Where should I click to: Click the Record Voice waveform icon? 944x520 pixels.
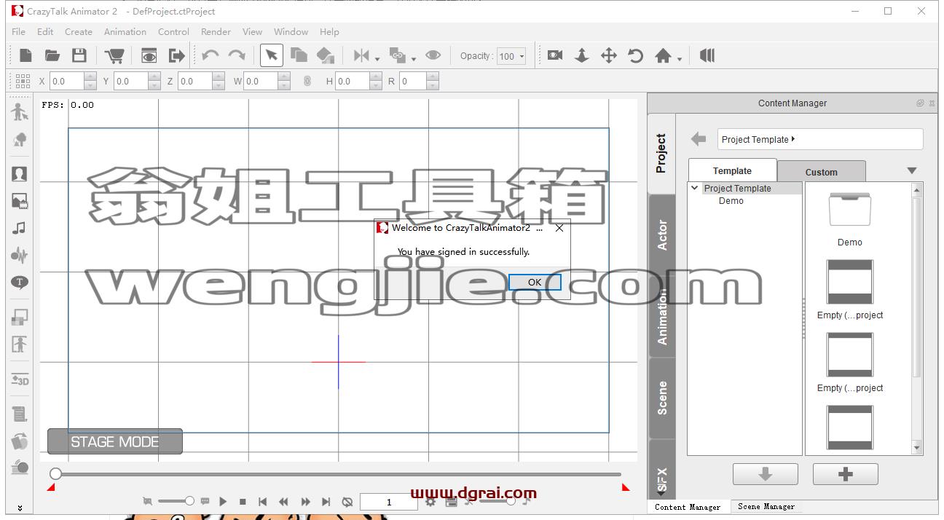pyautogui.click(x=20, y=255)
